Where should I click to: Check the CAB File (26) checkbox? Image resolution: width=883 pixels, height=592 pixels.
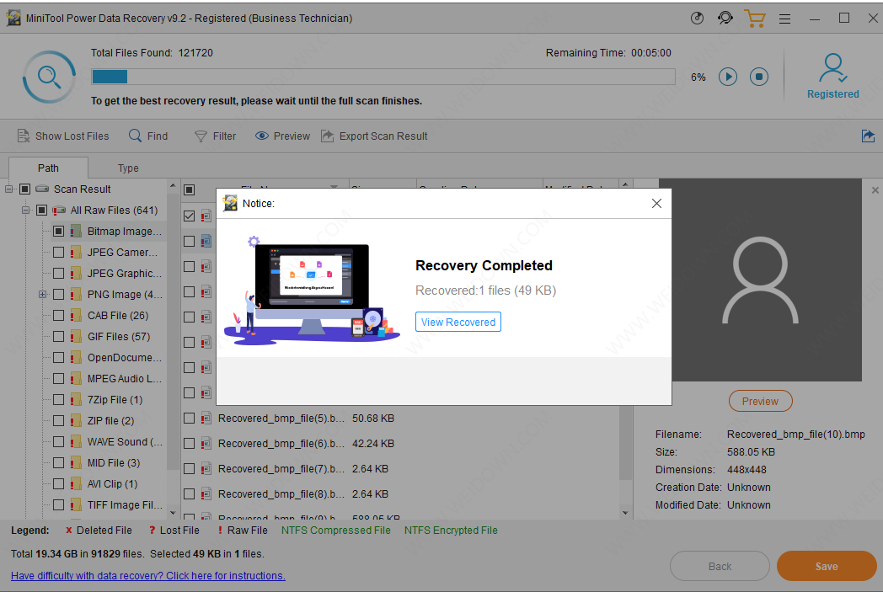(58, 316)
